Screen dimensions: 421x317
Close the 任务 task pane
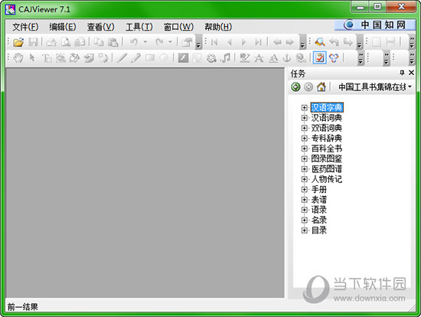click(x=411, y=73)
